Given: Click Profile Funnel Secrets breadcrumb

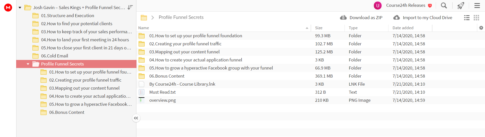Looking at the screenshot, I should tap(181, 17).
